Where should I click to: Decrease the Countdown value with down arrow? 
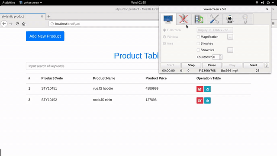(x=221, y=58)
